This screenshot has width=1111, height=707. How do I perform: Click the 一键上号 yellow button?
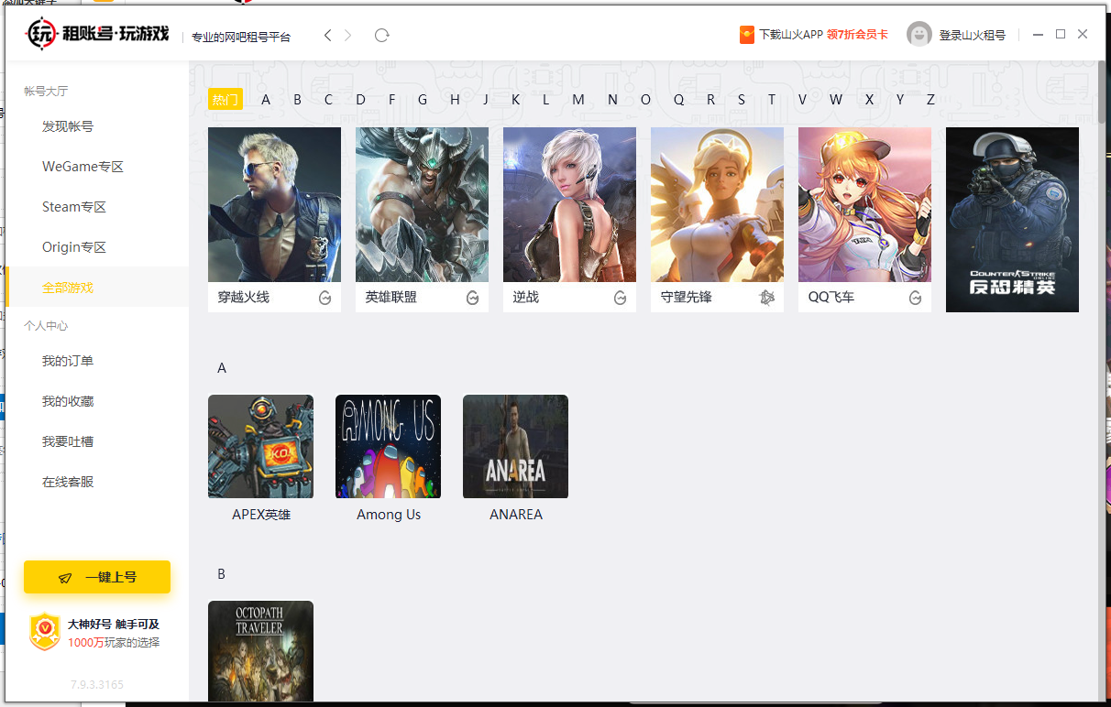[x=97, y=577]
